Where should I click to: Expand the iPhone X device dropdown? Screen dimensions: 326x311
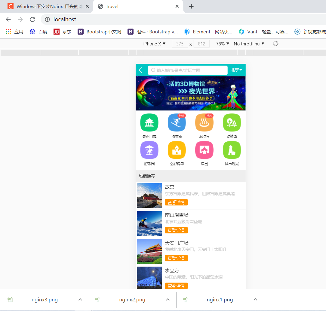[154, 44]
